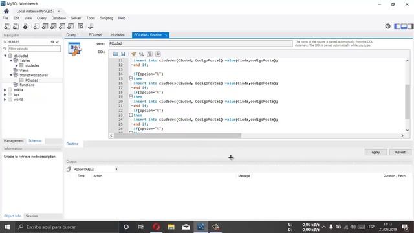Click the Routine tab below the editor
Screen dimensions: 414x233
(x=72, y=144)
